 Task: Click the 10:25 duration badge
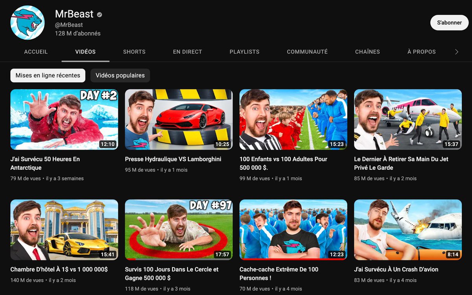pos(222,144)
